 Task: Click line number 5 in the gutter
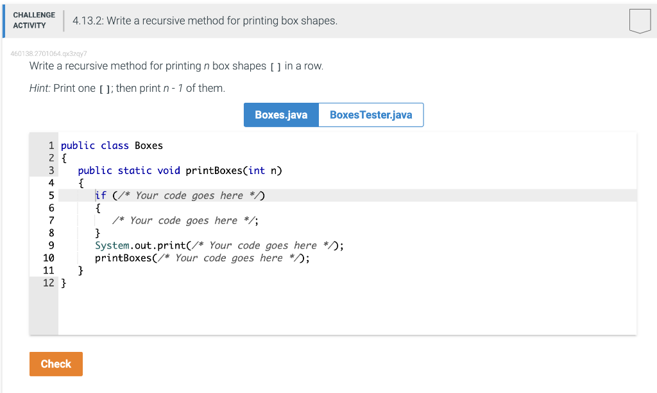coord(51,195)
